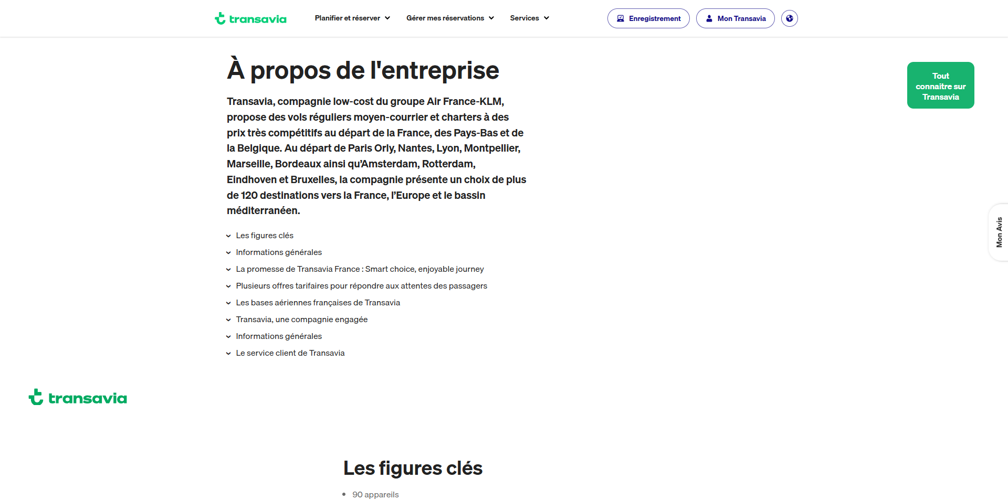Click the large Transavia logo on the left

coord(78,397)
